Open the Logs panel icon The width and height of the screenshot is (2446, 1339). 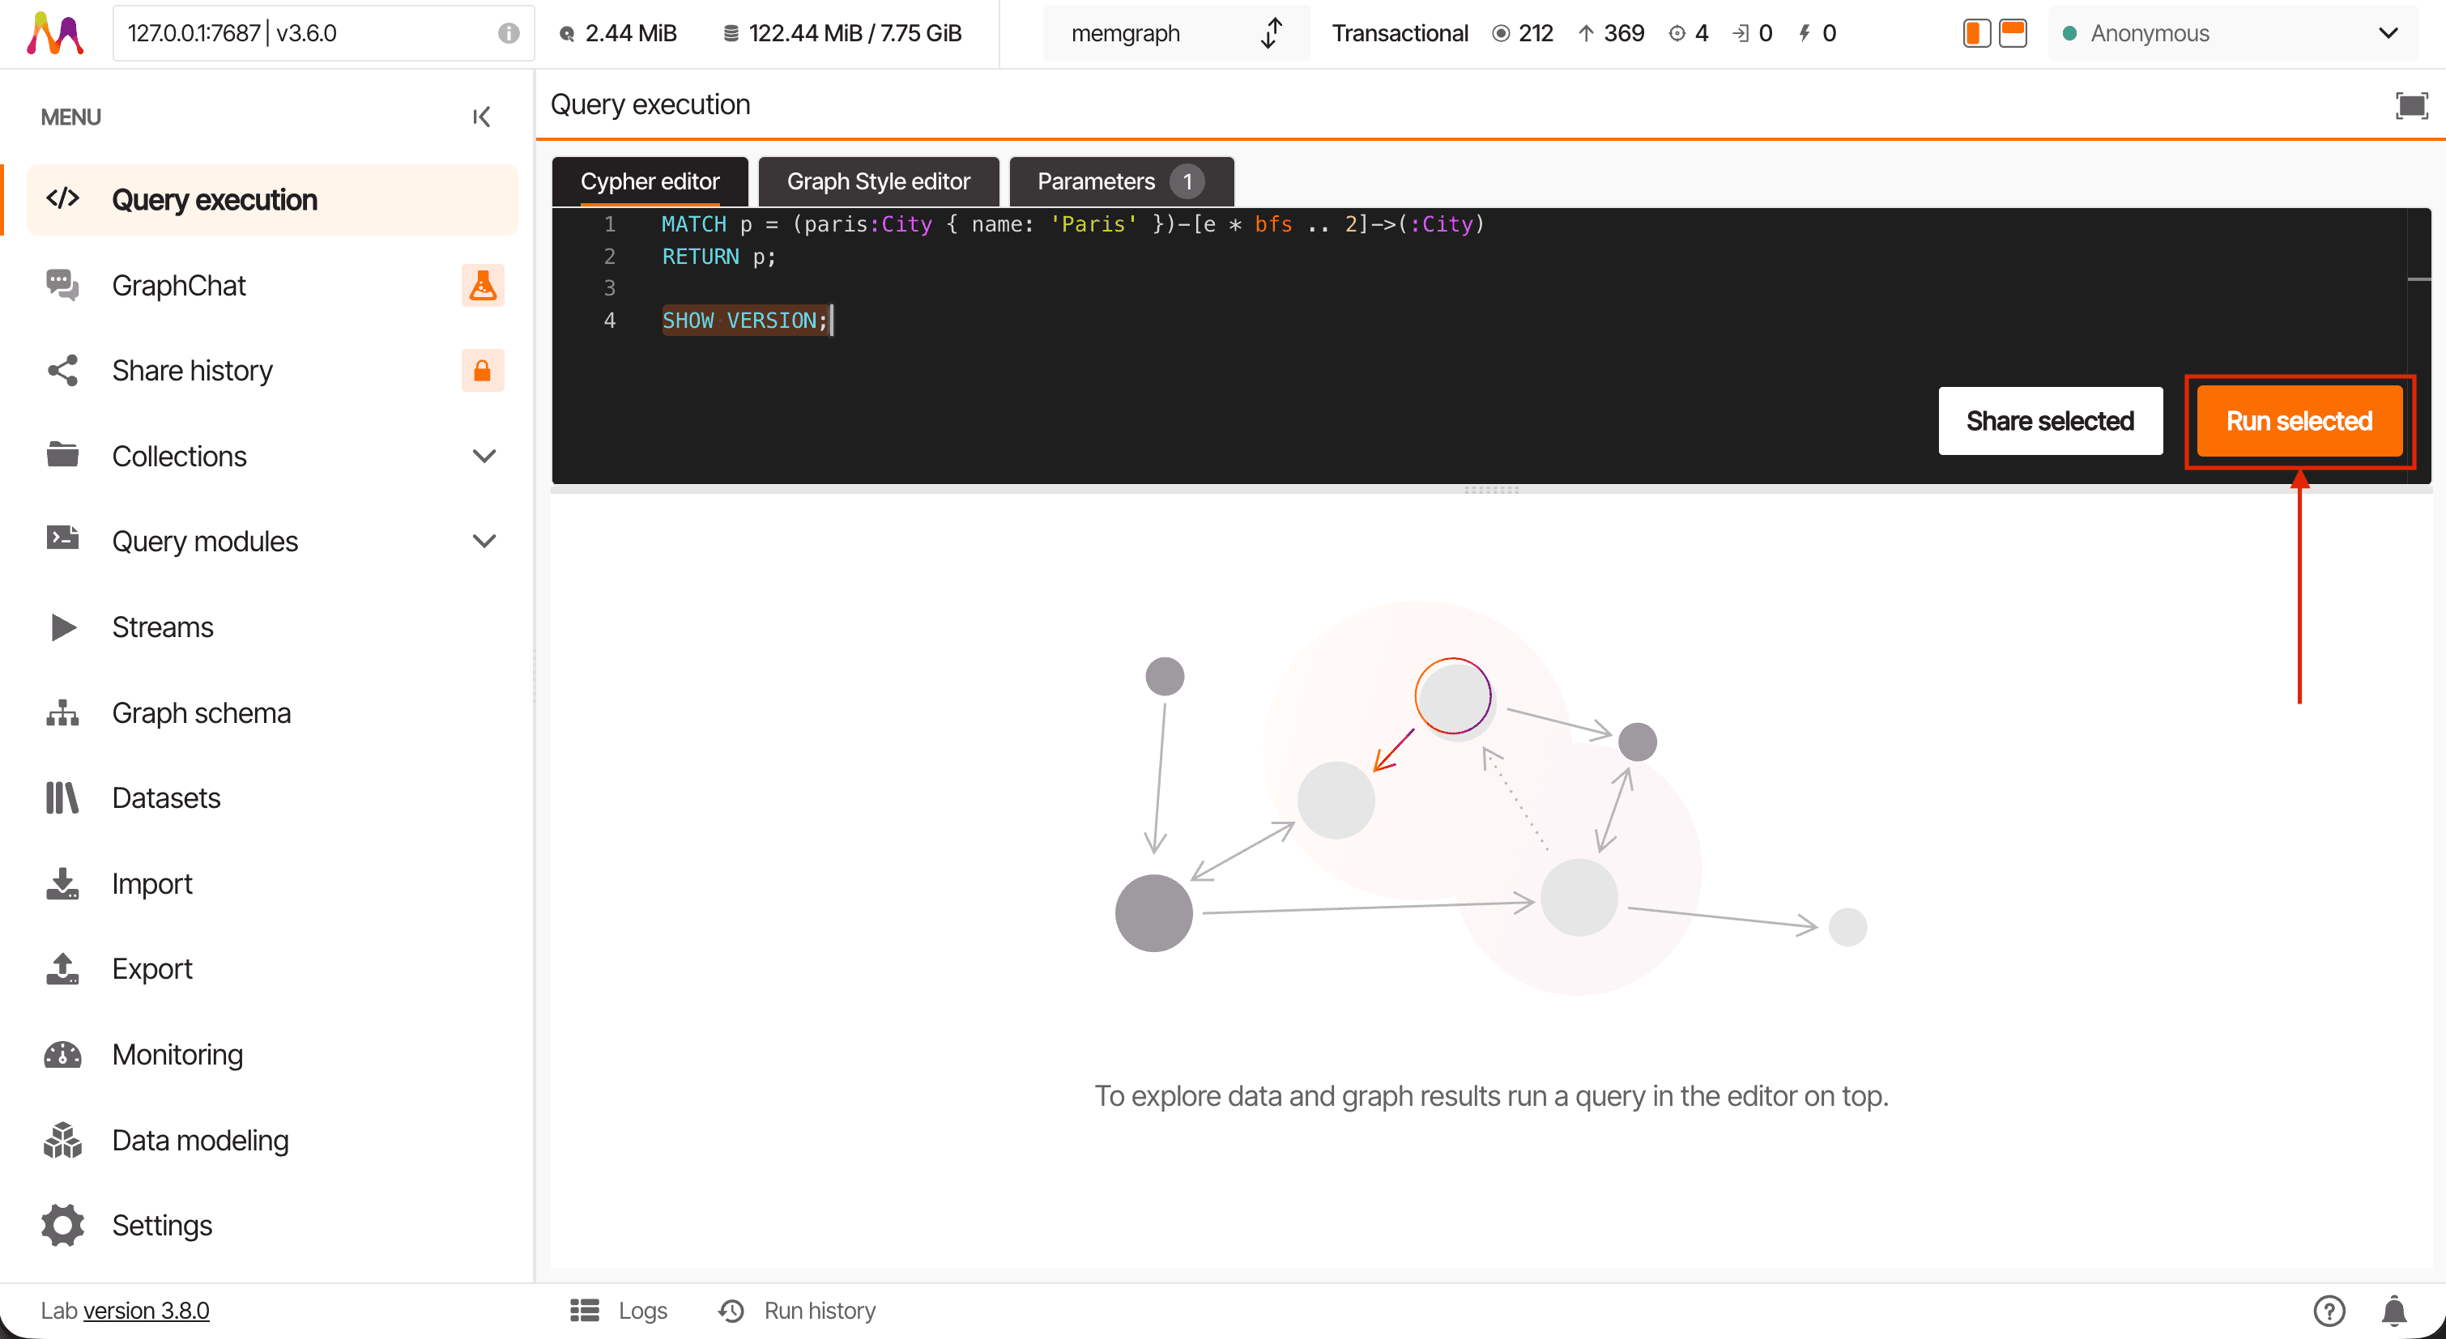[x=584, y=1311]
